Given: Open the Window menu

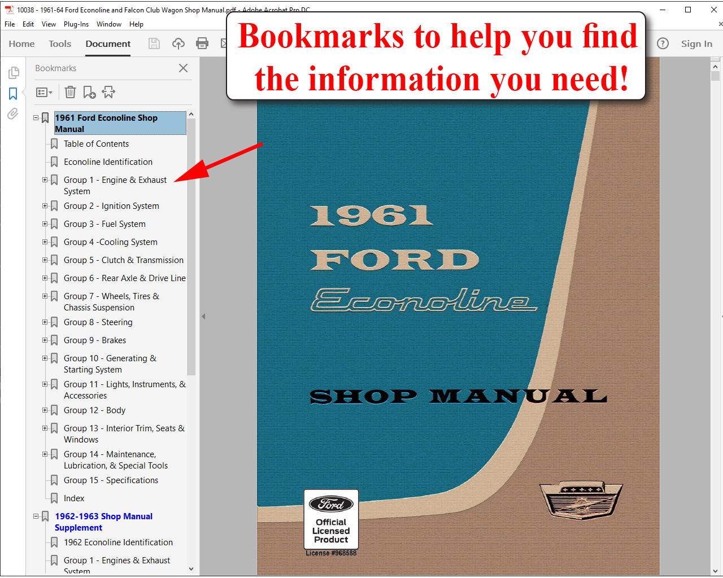Looking at the screenshot, I should tap(109, 24).
